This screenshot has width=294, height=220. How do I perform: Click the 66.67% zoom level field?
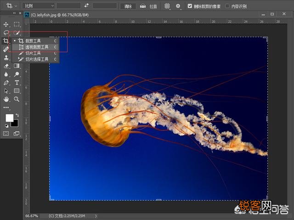(x=32, y=216)
